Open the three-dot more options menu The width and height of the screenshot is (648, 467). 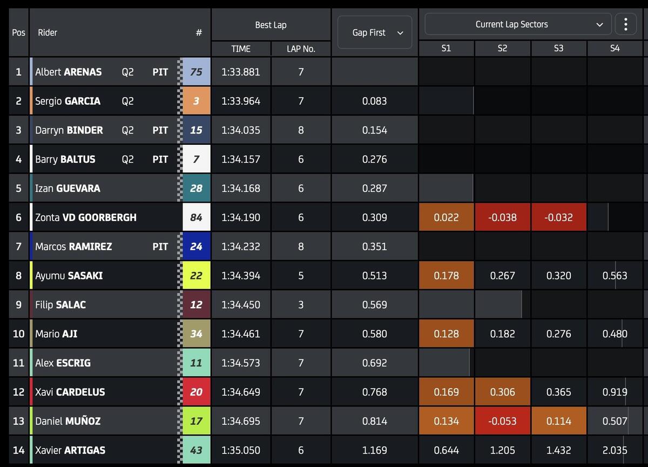(x=625, y=24)
